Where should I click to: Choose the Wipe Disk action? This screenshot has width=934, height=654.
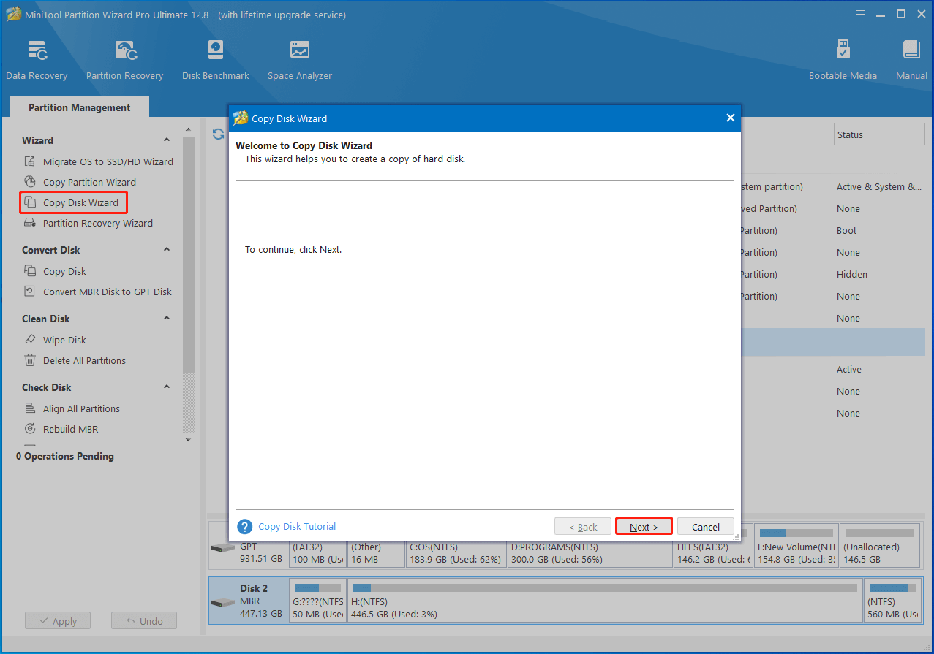tap(64, 340)
